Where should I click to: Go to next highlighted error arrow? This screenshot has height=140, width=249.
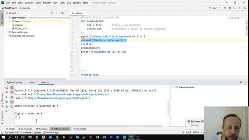pyautogui.click(x=245, y=18)
